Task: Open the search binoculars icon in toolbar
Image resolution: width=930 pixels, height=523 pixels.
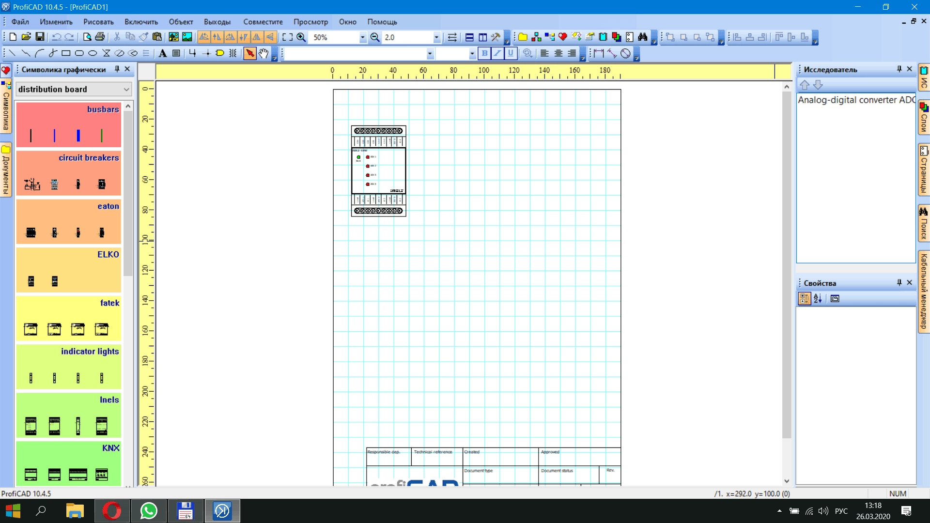Action: pyautogui.click(x=643, y=37)
